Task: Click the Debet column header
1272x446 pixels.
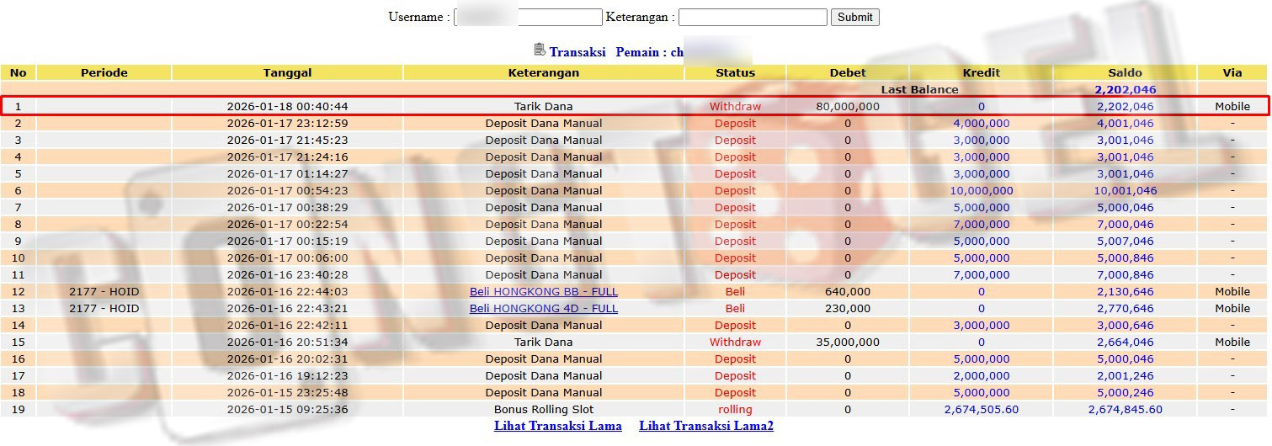Action: (847, 73)
